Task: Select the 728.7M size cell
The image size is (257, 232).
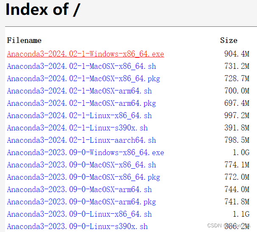Action: (x=237, y=79)
